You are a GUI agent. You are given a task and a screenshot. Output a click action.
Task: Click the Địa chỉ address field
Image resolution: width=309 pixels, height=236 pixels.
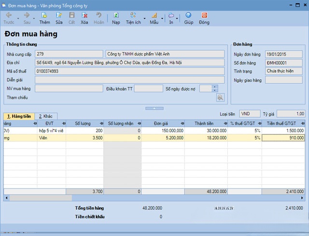pos(129,62)
